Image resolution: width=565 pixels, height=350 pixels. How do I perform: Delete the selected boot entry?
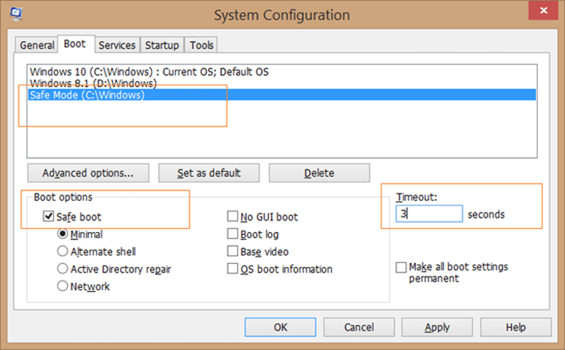point(319,173)
